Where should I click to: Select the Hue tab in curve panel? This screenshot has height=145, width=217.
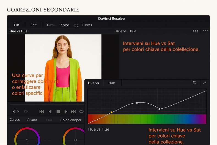coord(112,83)
